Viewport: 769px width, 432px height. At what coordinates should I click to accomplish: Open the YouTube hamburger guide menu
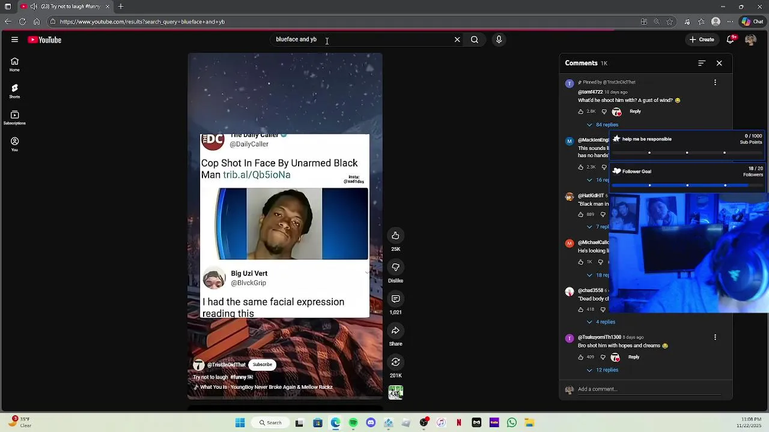[14, 40]
